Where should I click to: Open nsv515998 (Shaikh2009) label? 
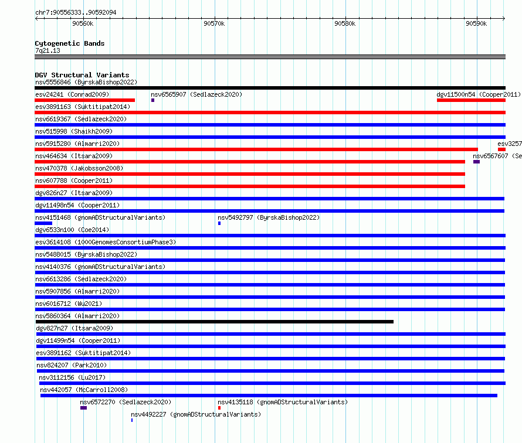74,131
